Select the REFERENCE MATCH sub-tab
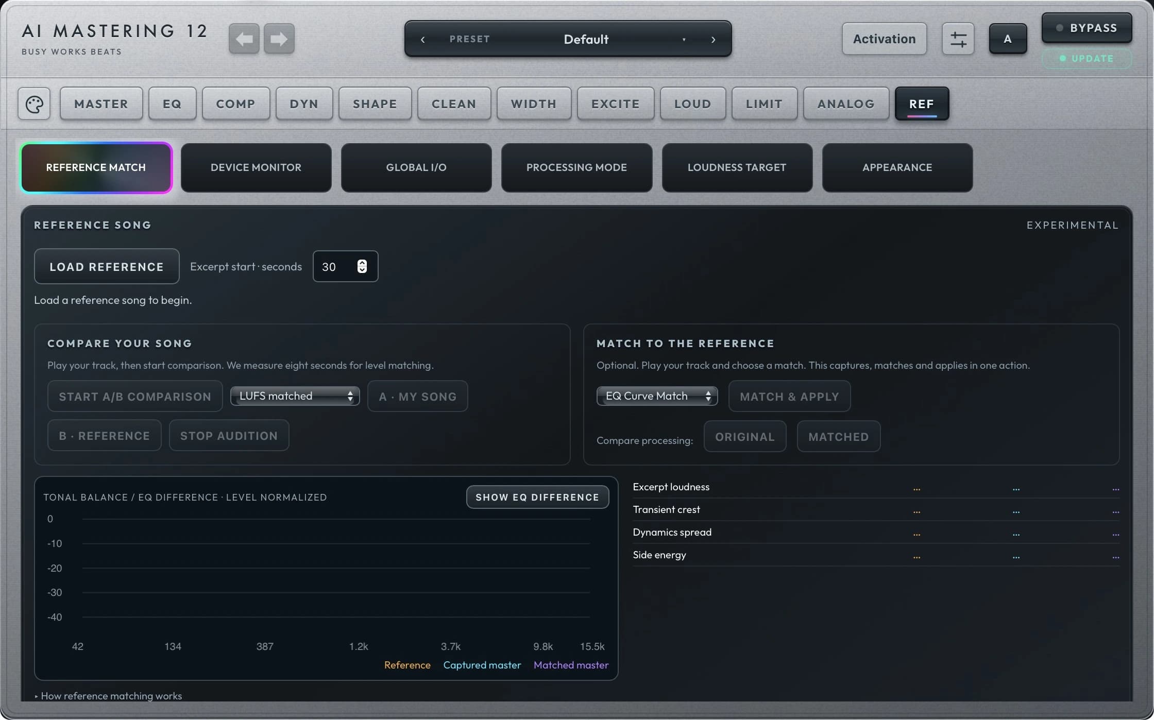The image size is (1154, 720). (96, 167)
